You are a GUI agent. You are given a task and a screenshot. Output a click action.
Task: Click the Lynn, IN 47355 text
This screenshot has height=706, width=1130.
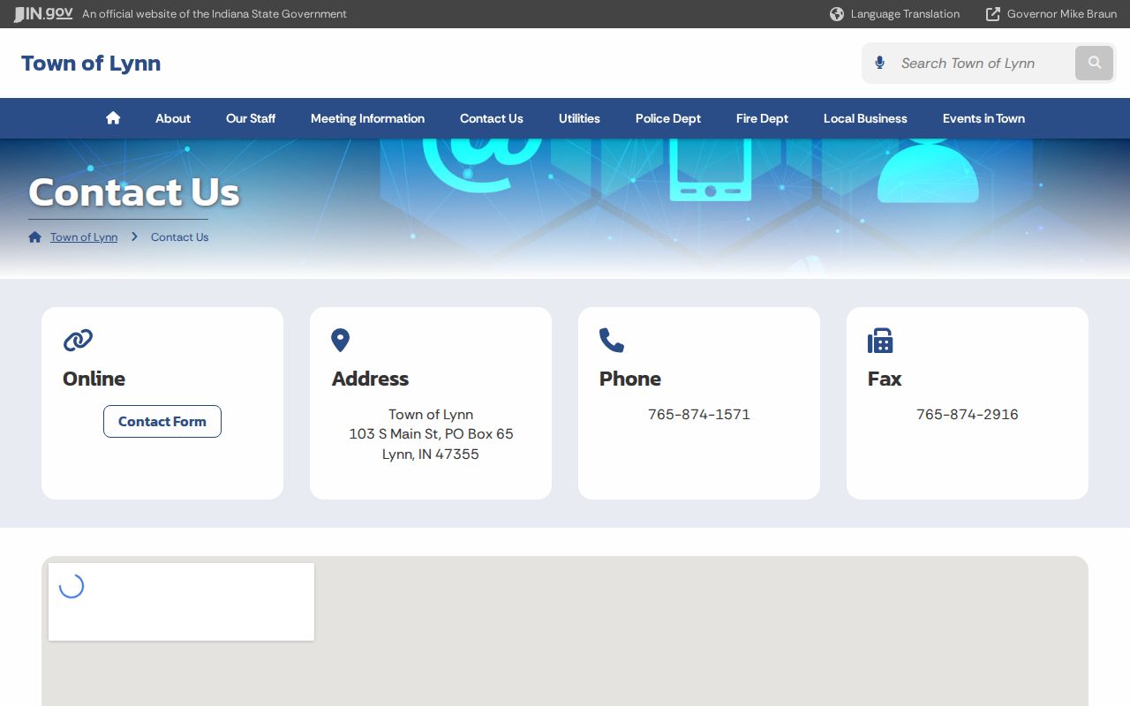[x=431, y=454]
